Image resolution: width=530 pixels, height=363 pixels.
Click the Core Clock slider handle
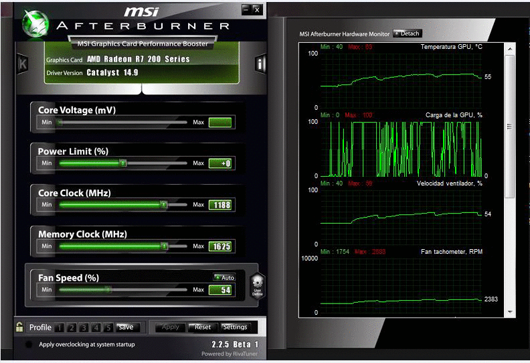point(164,204)
